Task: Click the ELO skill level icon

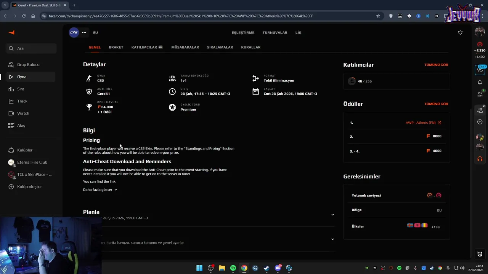Action: click(480, 45)
